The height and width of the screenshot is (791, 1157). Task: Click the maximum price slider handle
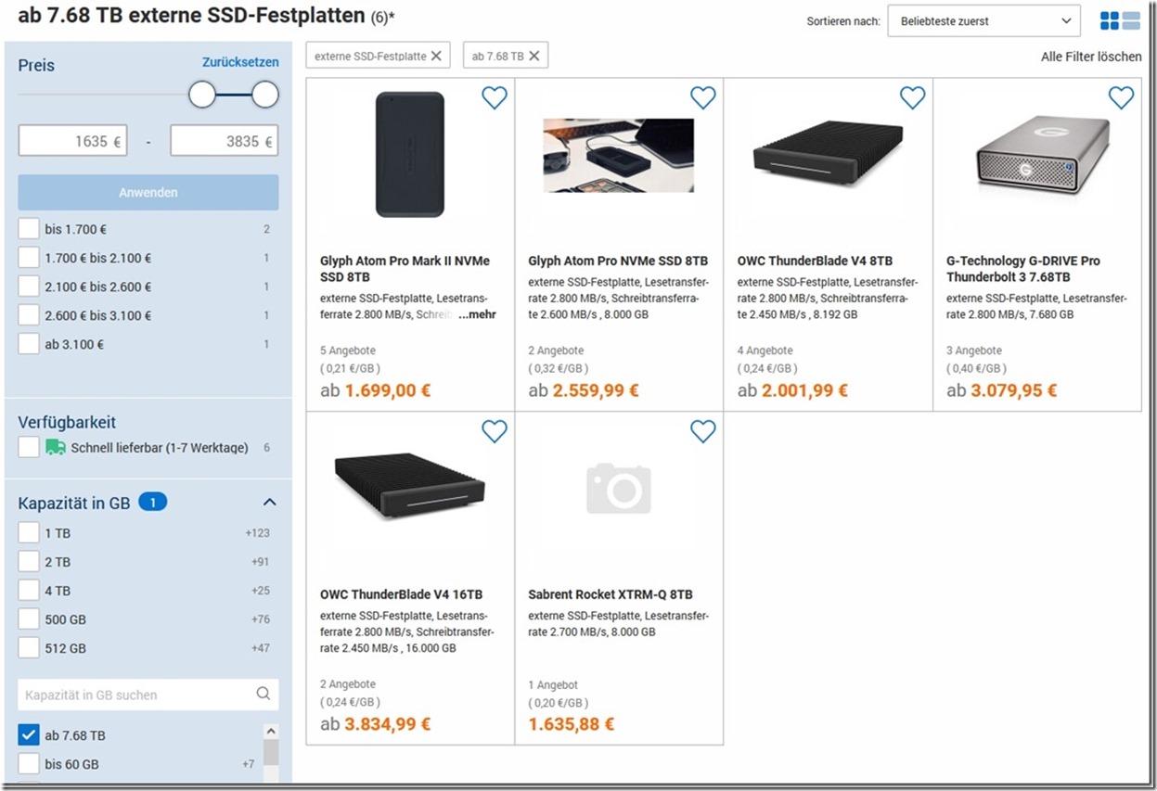point(265,94)
